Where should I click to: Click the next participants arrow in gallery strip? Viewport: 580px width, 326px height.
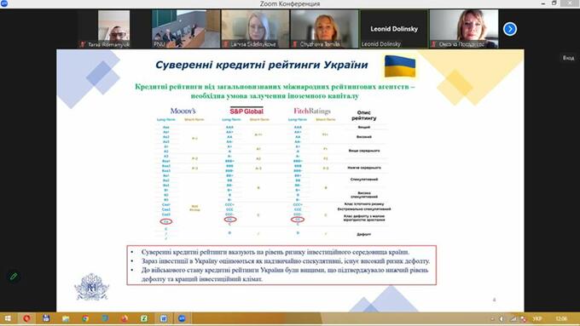tap(510, 29)
